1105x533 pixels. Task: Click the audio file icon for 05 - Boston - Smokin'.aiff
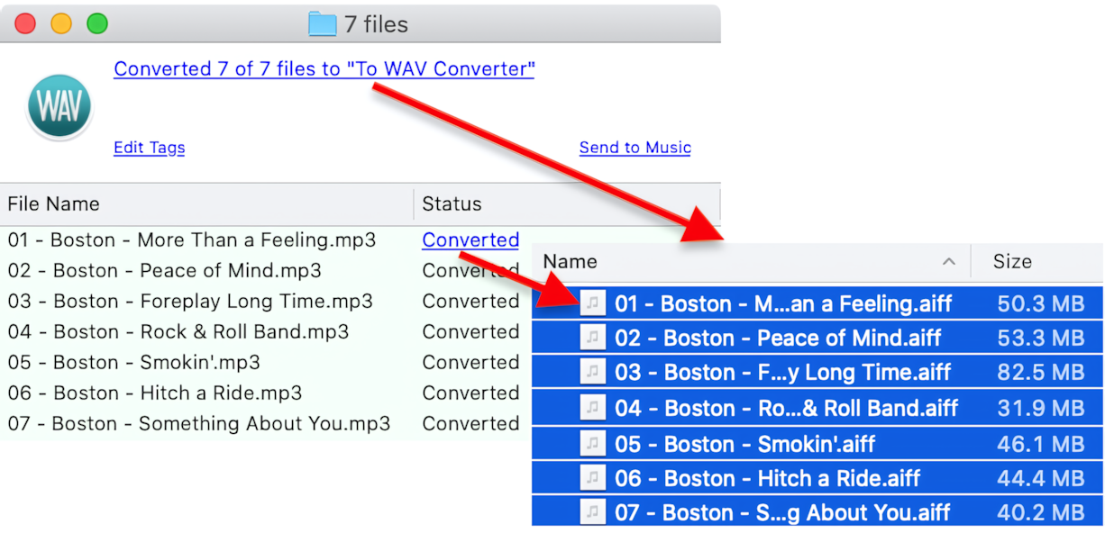[x=593, y=443]
